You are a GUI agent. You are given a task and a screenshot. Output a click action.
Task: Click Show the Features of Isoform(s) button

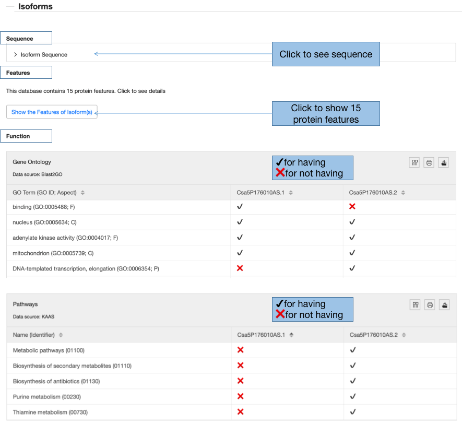pyautogui.click(x=52, y=112)
